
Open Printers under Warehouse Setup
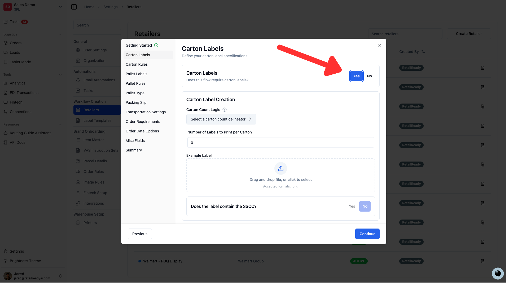(90, 223)
